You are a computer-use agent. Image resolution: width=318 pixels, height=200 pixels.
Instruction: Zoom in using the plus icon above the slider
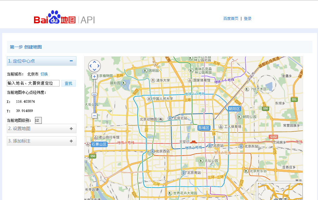(94, 76)
